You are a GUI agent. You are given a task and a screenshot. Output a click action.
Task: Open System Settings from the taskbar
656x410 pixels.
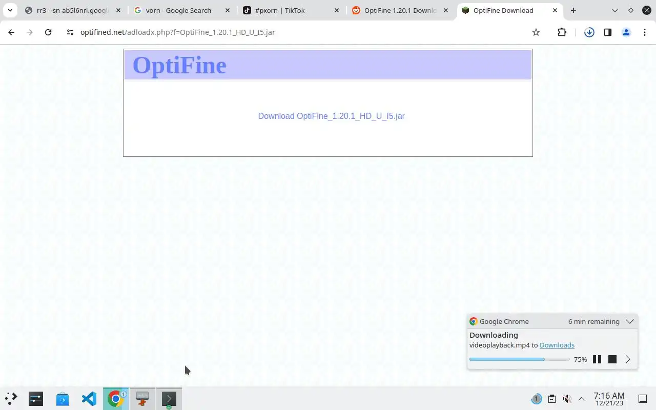coord(36,398)
